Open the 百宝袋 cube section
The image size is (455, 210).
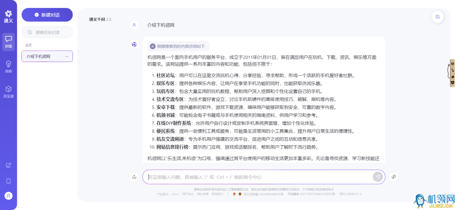pyautogui.click(x=8, y=92)
